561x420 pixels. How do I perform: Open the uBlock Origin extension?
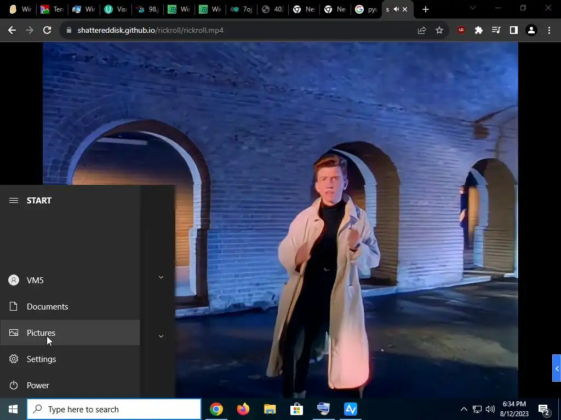461,31
